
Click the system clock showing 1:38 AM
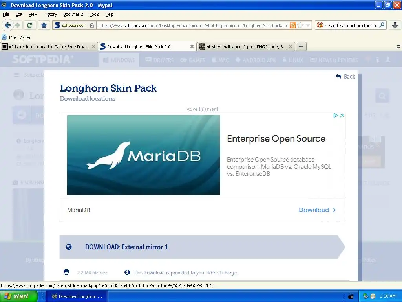[387, 296]
